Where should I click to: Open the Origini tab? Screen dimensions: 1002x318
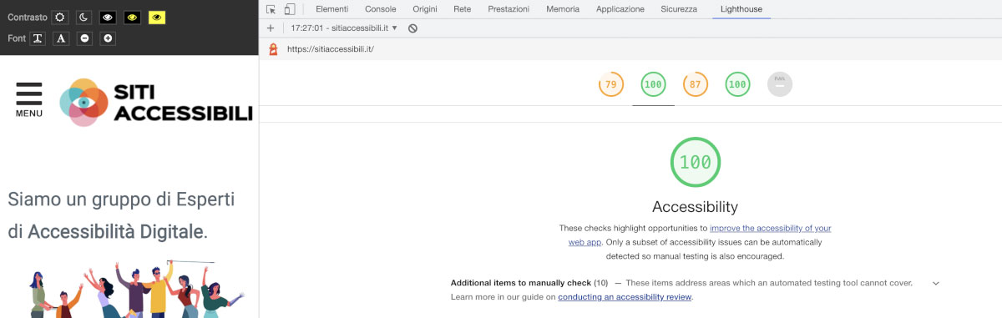coord(425,9)
